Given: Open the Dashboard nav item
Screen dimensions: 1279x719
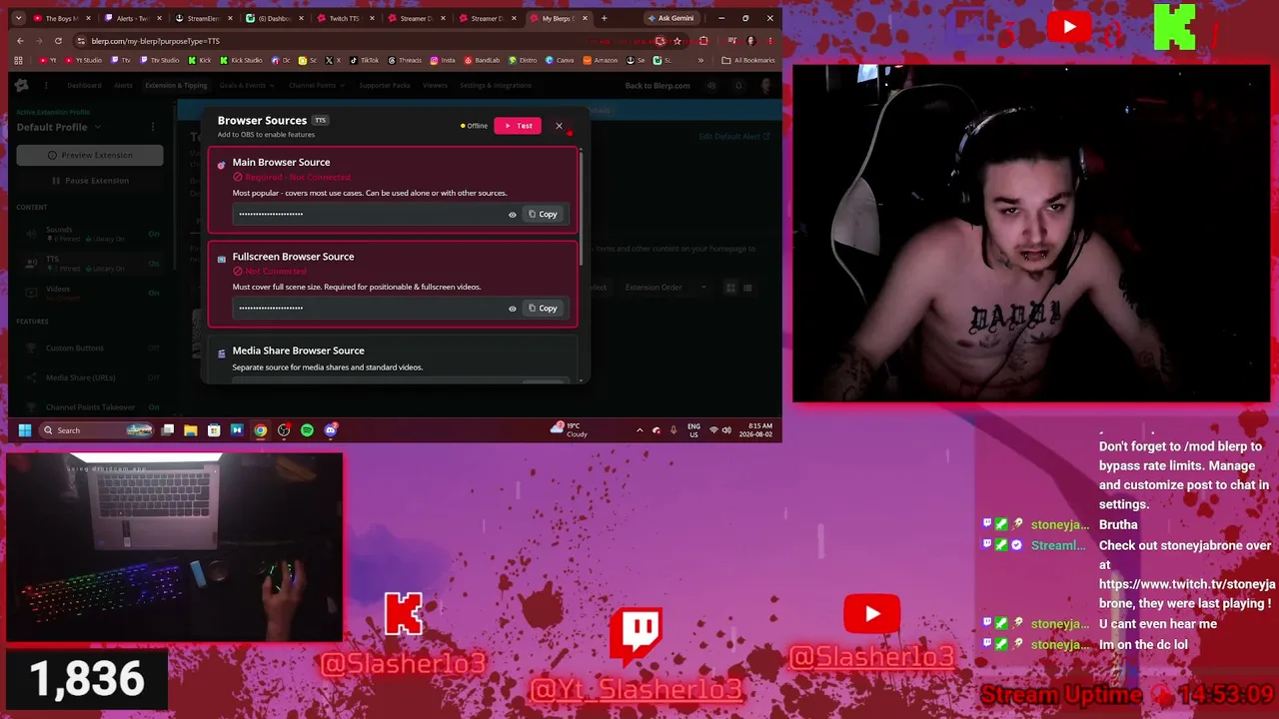Looking at the screenshot, I should [84, 86].
